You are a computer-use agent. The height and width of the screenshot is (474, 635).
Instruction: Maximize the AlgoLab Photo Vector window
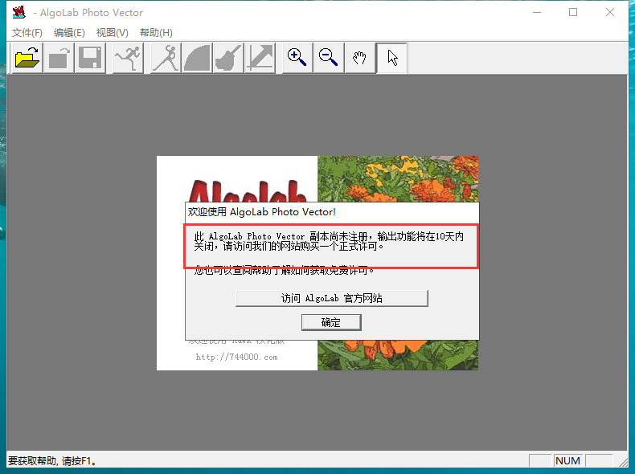click(x=573, y=12)
